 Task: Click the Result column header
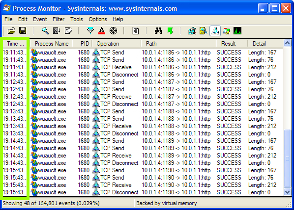tap(232, 44)
